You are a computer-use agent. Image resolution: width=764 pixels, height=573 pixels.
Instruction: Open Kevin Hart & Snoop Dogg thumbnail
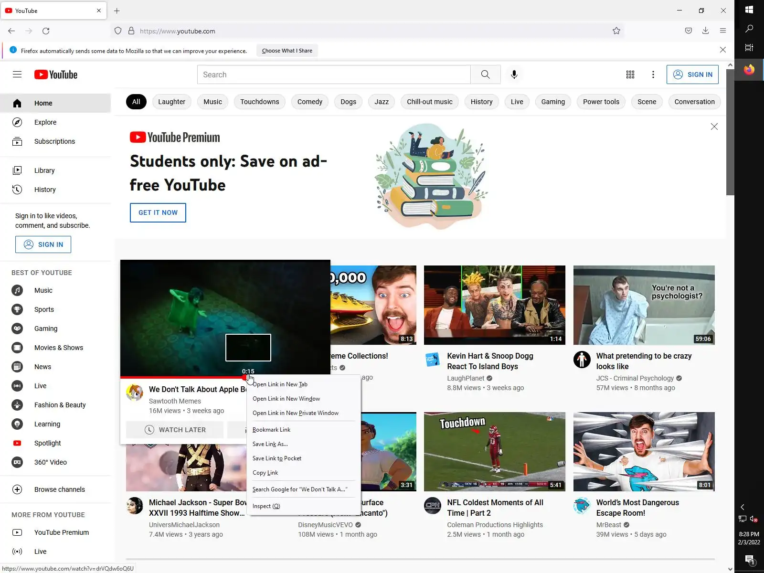(495, 305)
